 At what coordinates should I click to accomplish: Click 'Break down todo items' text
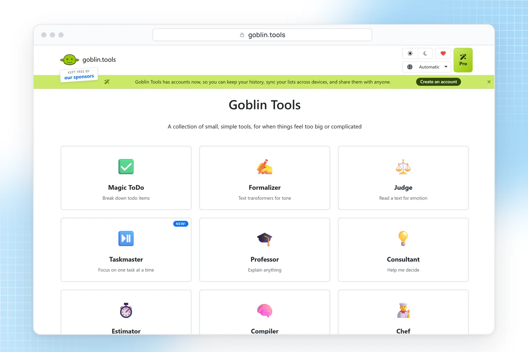coord(126,198)
